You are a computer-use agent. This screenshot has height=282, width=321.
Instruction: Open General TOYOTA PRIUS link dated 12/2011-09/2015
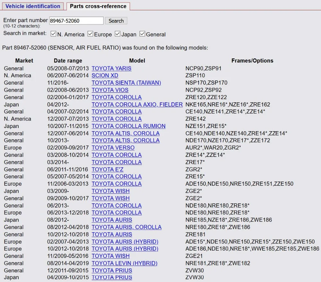[112, 270]
